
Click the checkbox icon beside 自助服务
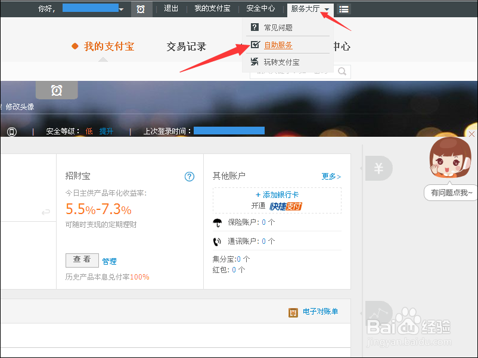pos(255,45)
